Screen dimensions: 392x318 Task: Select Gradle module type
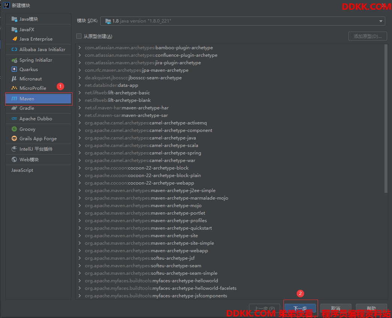pyautogui.click(x=38, y=108)
